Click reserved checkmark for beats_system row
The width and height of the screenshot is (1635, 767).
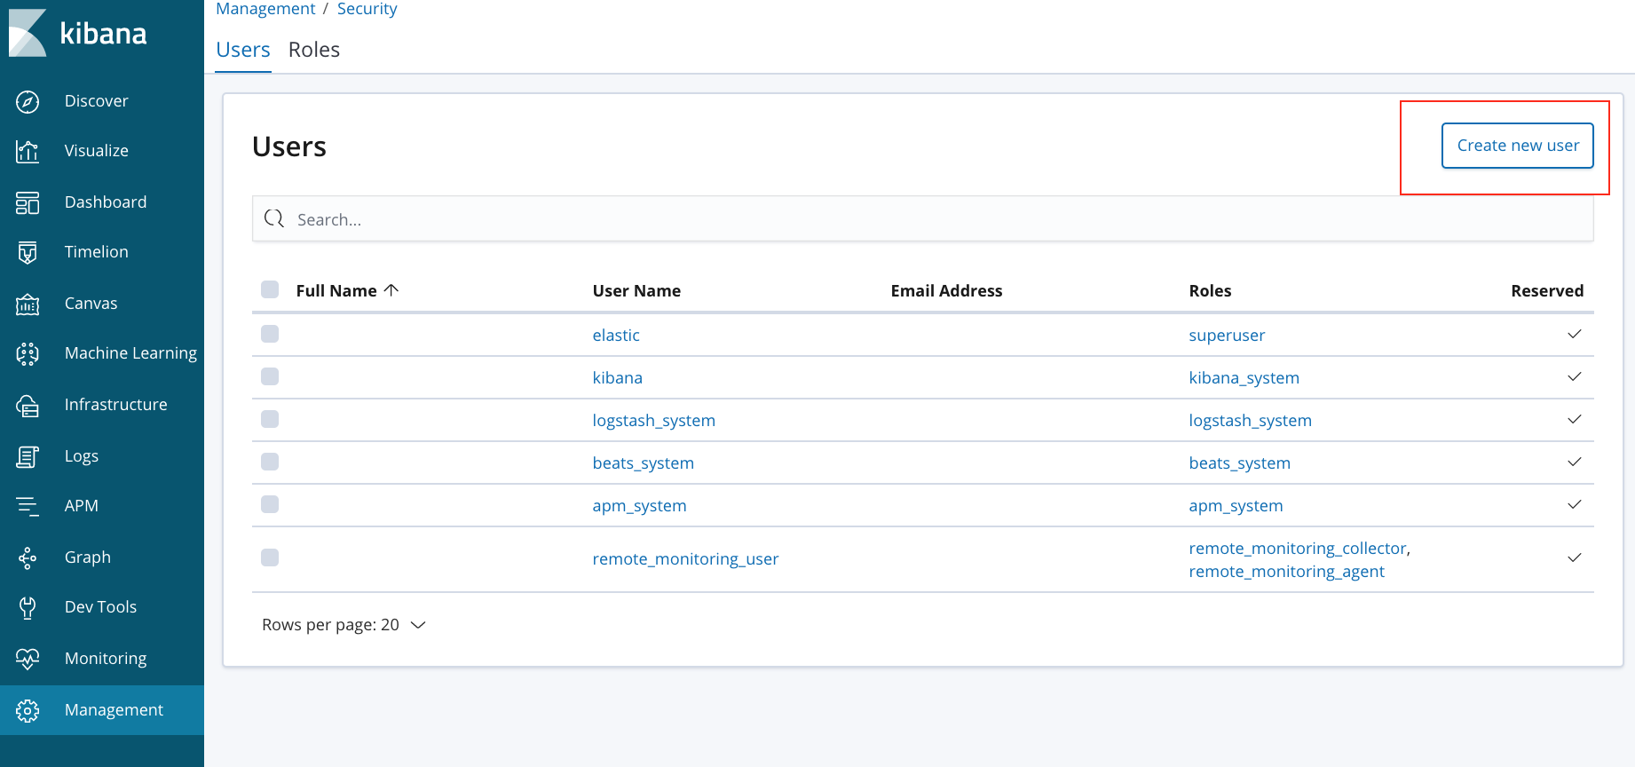click(x=1574, y=463)
